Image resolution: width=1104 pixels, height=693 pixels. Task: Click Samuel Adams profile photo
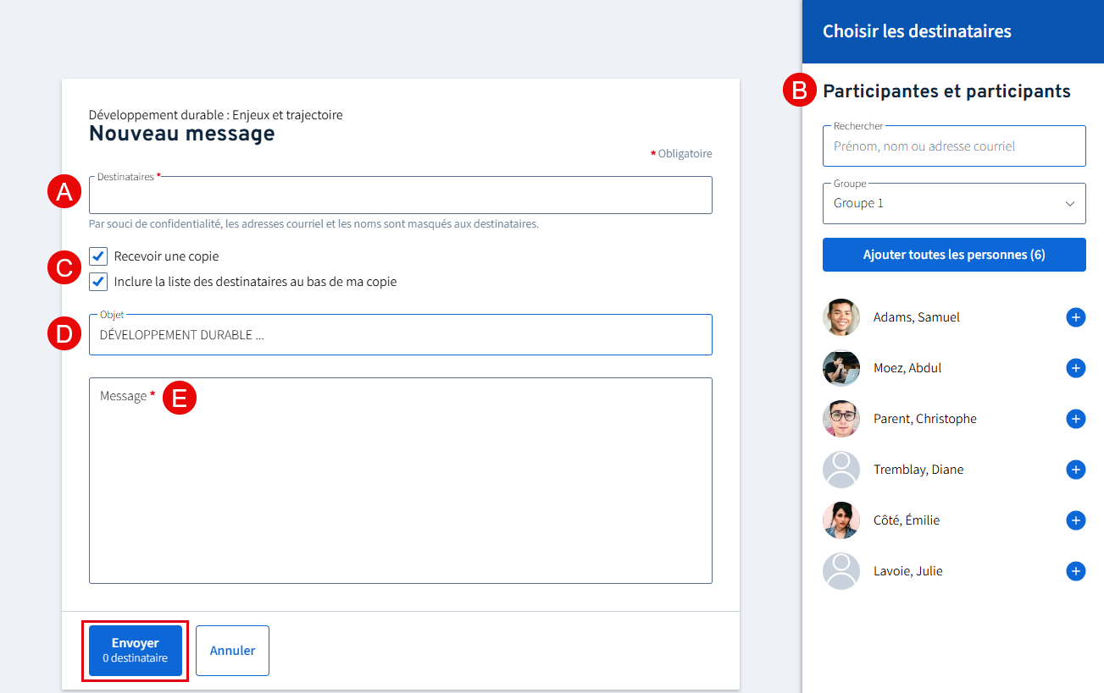(840, 317)
